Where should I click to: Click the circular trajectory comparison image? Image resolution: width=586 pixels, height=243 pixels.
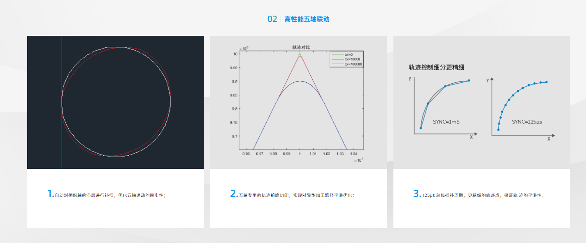(115, 102)
